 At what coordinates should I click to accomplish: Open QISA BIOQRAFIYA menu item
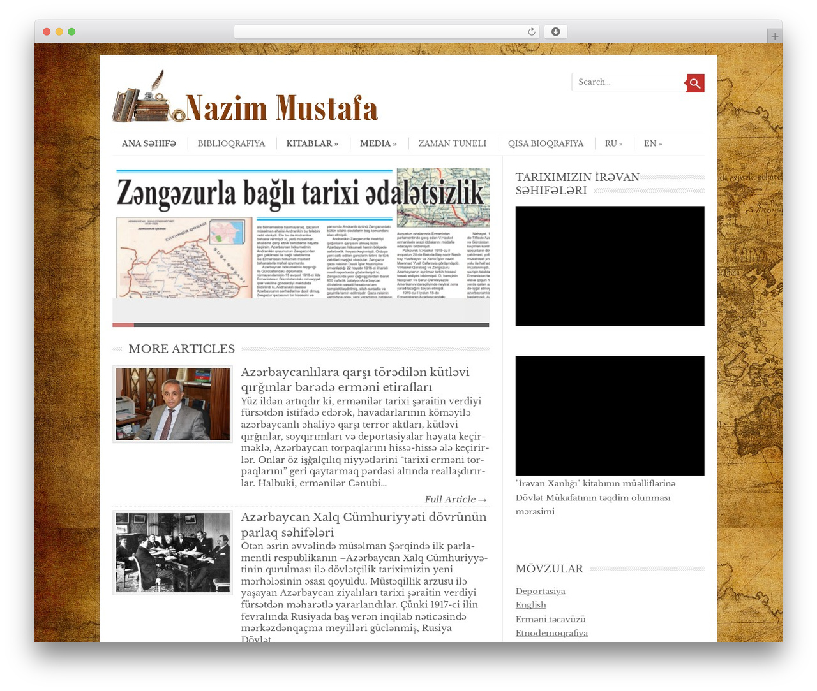[546, 143]
